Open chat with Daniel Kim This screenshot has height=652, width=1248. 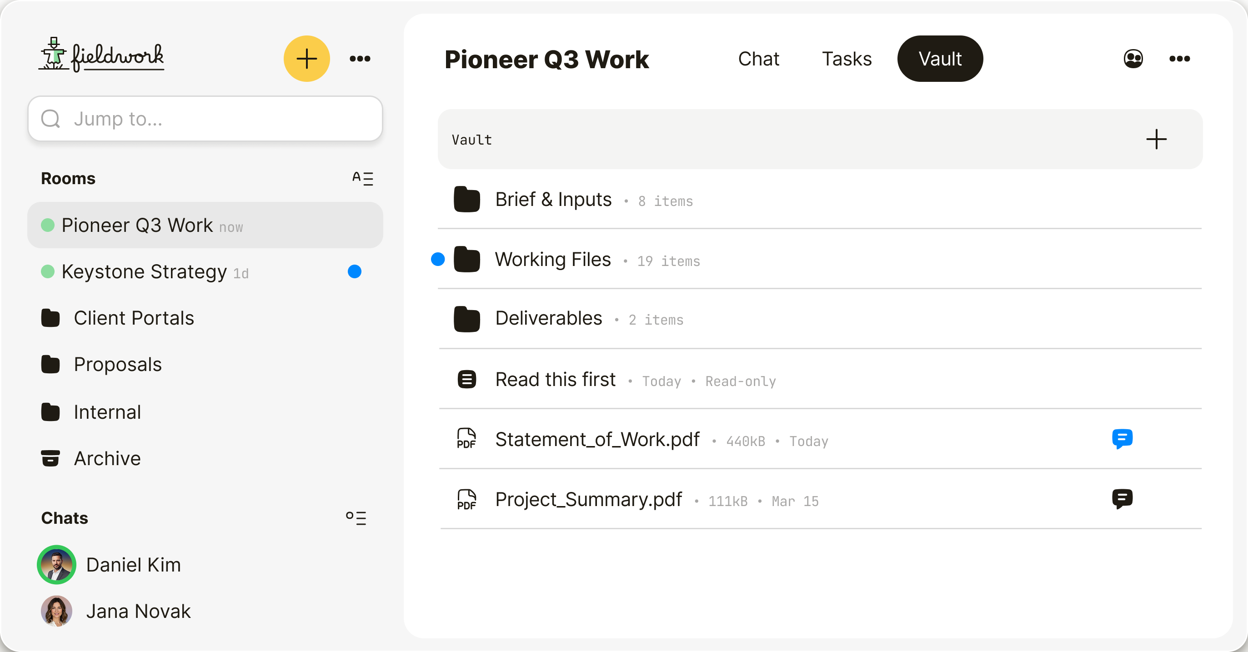[x=133, y=565]
